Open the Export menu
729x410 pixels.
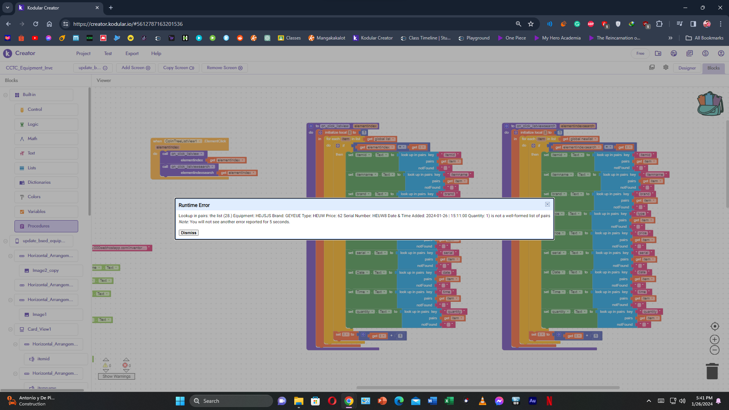click(x=132, y=54)
